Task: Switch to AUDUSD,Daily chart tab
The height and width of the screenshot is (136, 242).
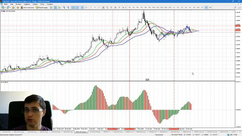Action: click(x=56, y=132)
